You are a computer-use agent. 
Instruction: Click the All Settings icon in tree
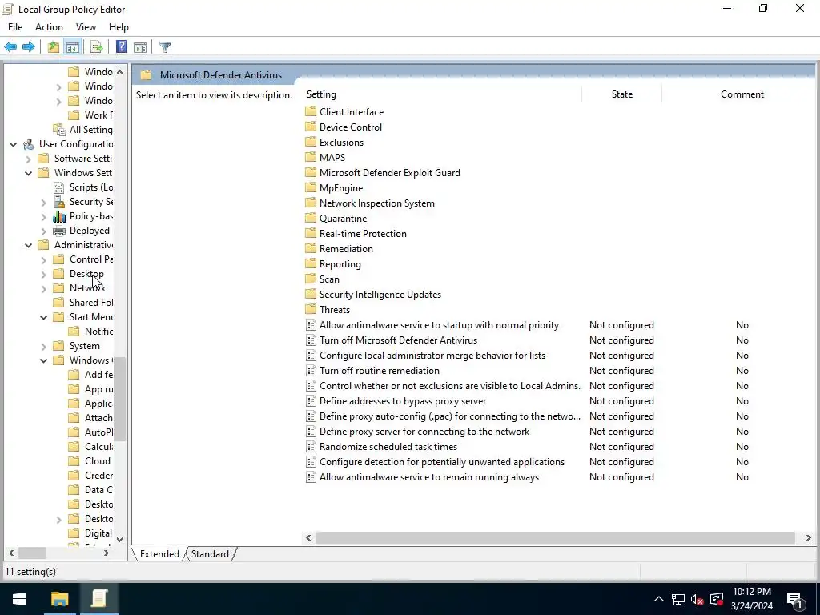(59, 130)
